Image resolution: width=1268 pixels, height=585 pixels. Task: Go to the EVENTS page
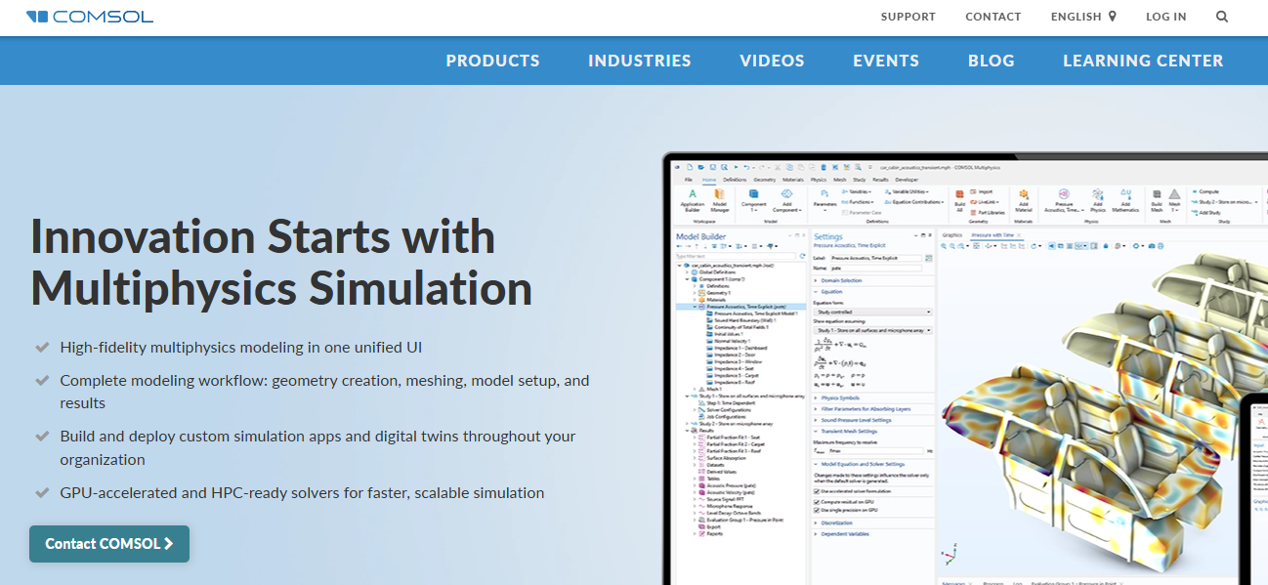(886, 61)
